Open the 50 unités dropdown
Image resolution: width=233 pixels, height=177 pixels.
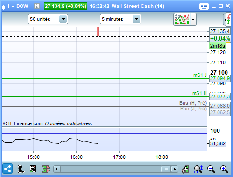click(48, 19)
